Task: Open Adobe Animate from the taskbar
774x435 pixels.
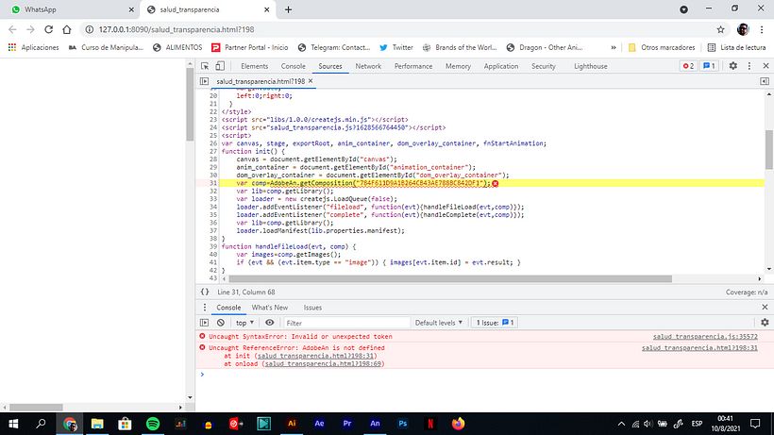Action: click(x=375, y=424)
